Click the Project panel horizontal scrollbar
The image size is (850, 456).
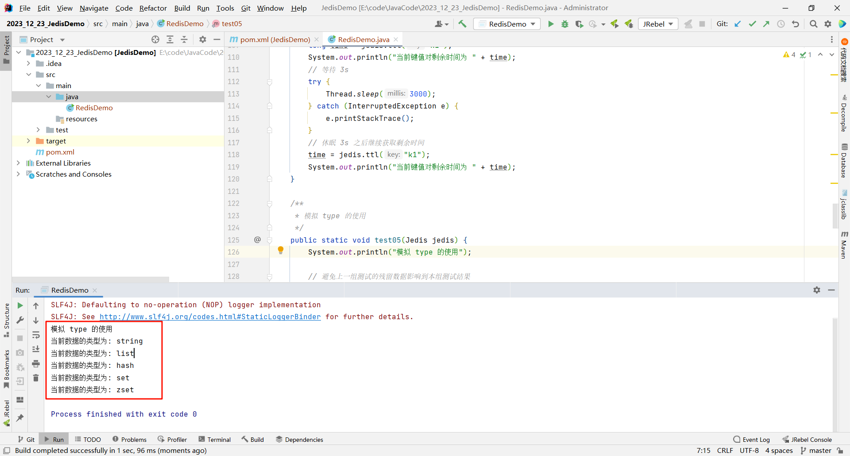tap(91, 279)
